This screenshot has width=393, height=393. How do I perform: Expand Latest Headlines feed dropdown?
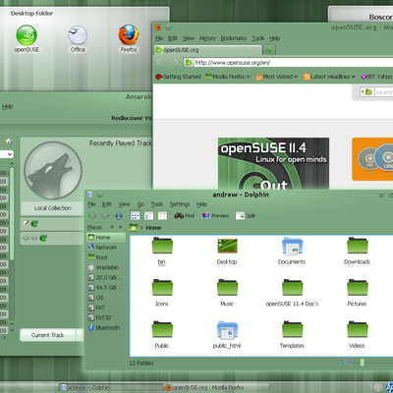(329, 77)
